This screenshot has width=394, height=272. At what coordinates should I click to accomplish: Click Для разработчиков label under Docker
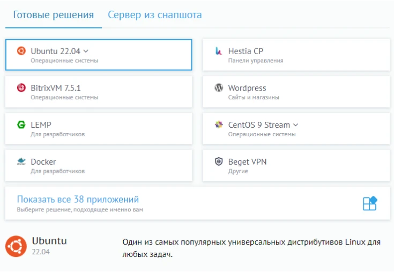tap(57, 171)
